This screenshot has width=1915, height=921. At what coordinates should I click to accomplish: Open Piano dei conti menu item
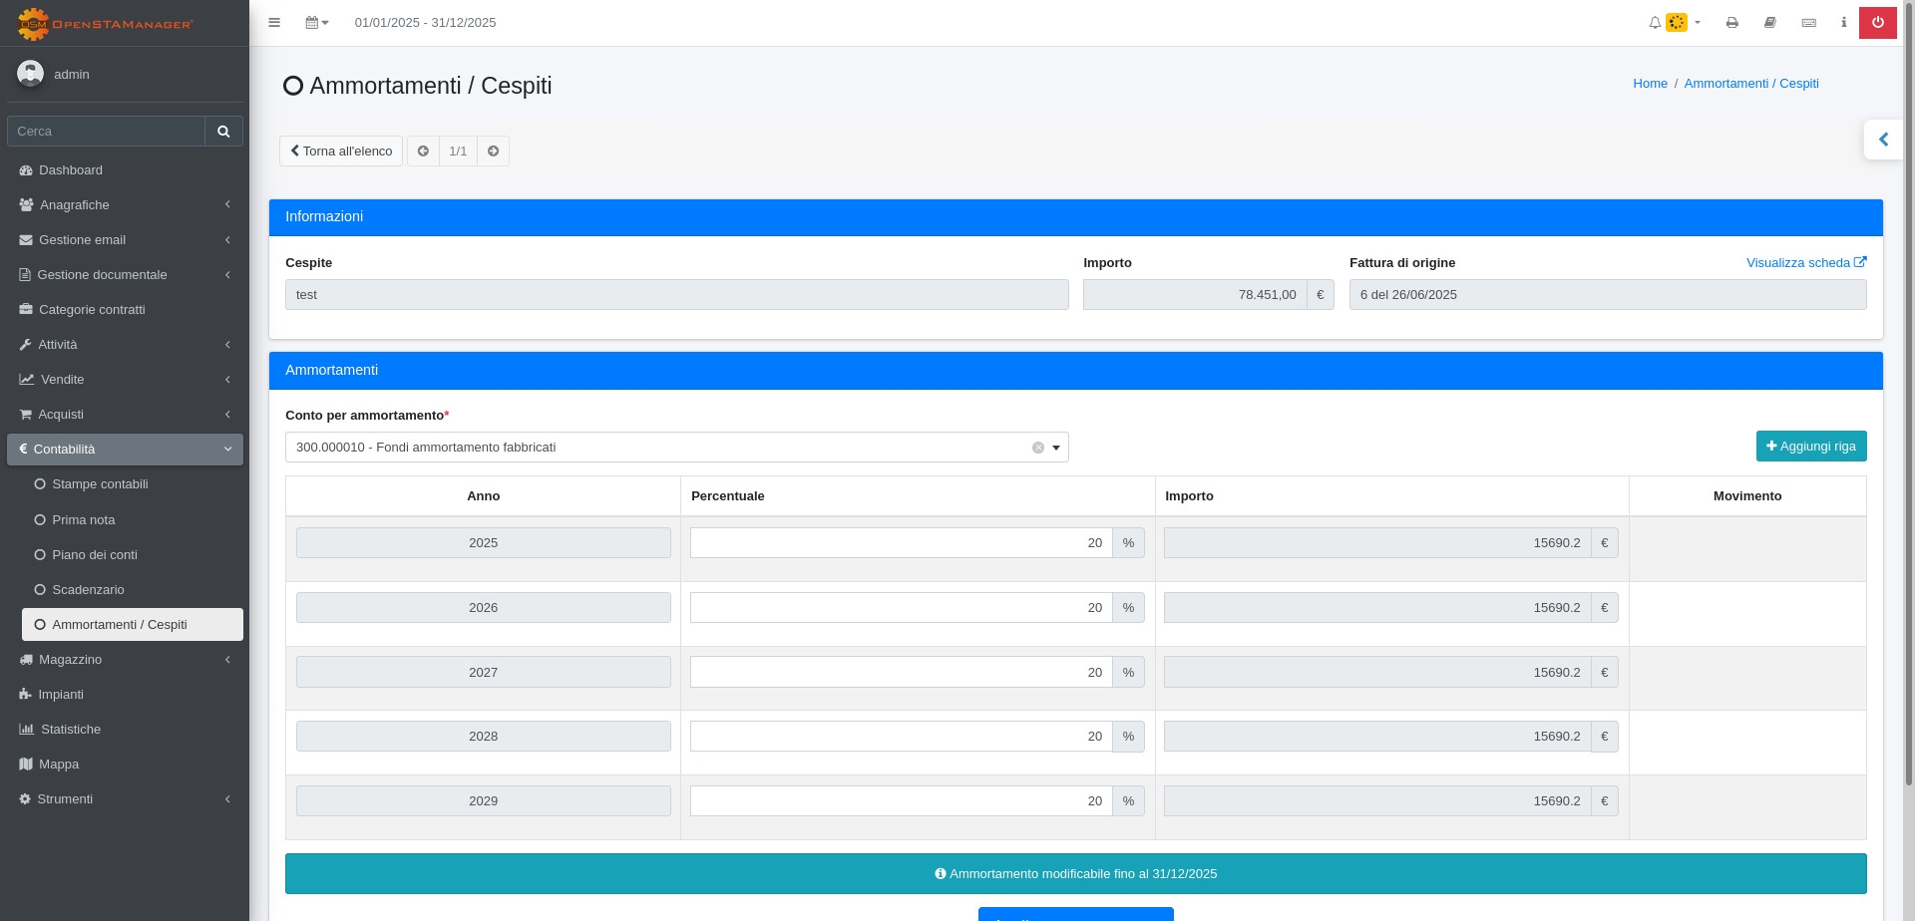(x=95, y=555)
